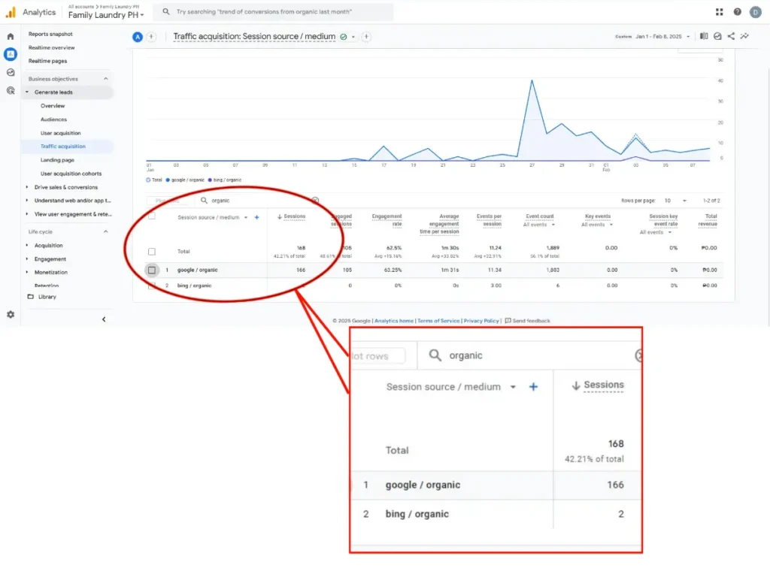This screenshot has height=577, width=770.
Task: Click the magnifier in the table search
Action: [x=205, y=200]
